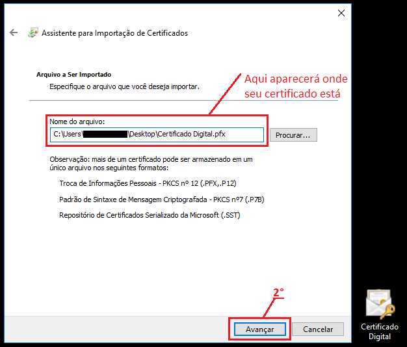
Task: Select the Certificado Digital desktop file icon
Action: point(380,304)
